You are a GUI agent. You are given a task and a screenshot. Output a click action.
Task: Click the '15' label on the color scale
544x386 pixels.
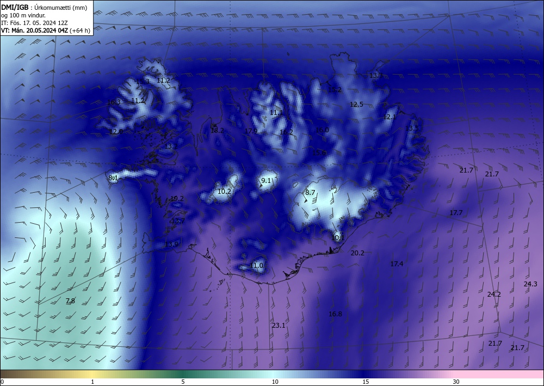tap(366, 382)
